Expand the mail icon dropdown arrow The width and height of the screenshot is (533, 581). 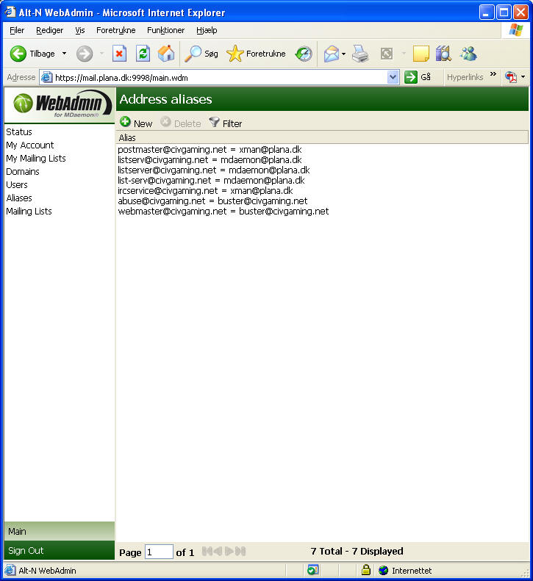pos(343,54)
